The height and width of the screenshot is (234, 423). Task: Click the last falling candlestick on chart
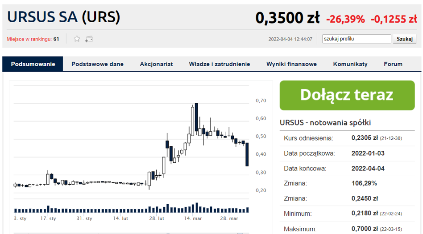(247, 154)
